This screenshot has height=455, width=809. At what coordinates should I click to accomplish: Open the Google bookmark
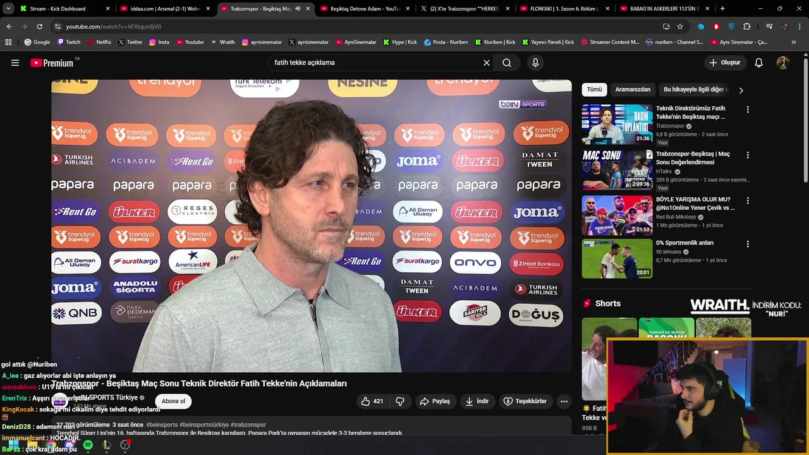37,42
